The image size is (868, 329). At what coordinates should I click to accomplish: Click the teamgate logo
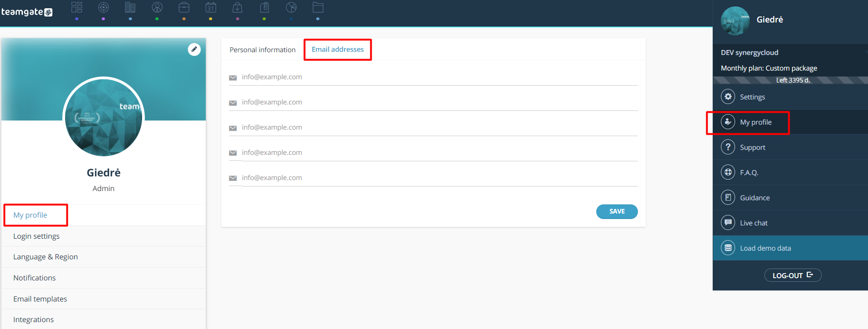point(27,12)
